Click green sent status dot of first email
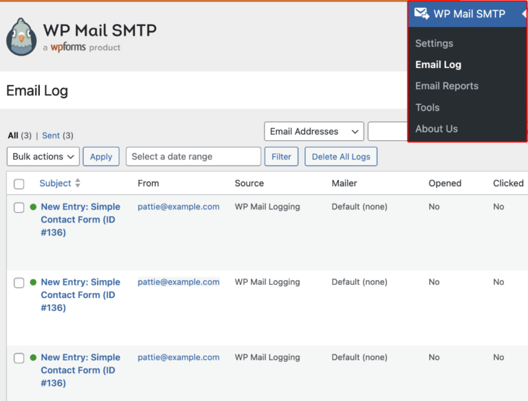528x401 pixels. coord(33,207)
